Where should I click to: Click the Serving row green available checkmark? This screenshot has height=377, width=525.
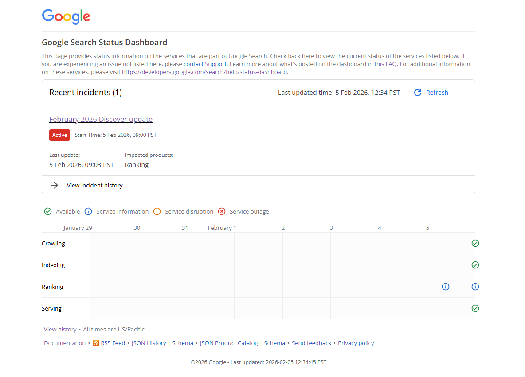click(475, 308)
